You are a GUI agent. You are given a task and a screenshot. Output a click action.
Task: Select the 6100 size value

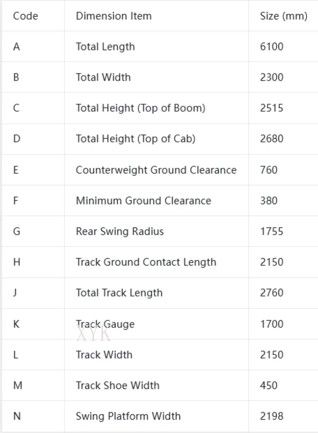pyautogui.click(x=272, y=47)
